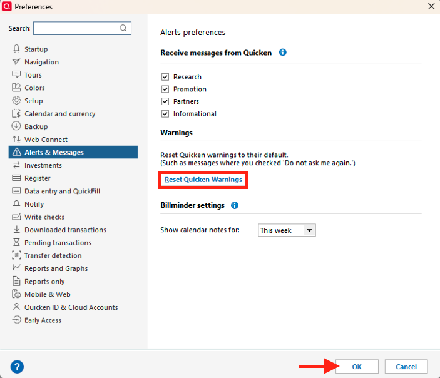Viewport: 440px width, 378px height.
Task: Click the Colors palette icon
Action: tap(16, 88)
